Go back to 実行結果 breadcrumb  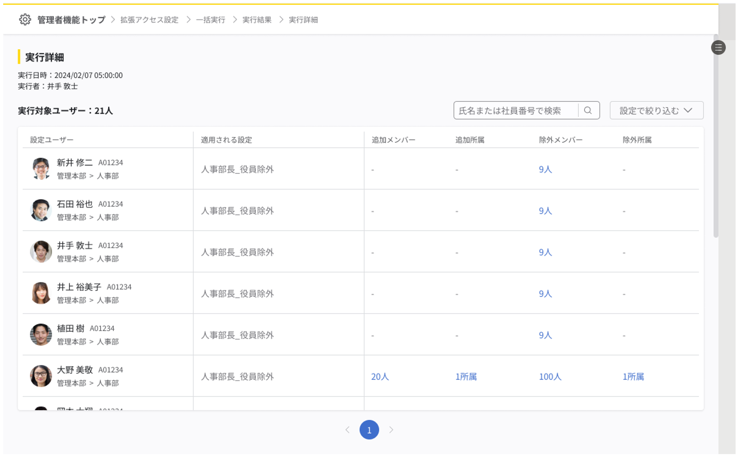(x=257, y=20)
